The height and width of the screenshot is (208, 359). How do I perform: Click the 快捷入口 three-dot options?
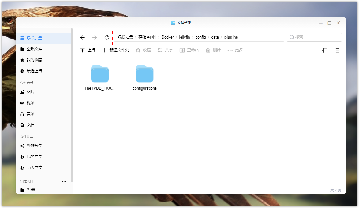tap(64, 181)
